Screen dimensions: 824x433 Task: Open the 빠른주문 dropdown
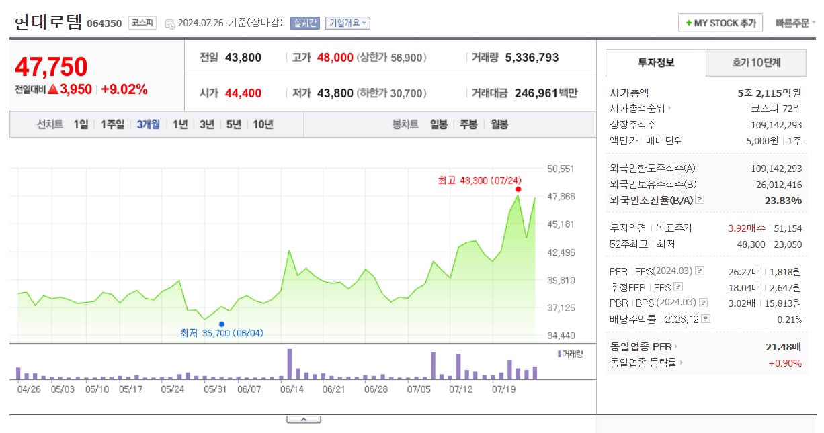tap(796, 23)
